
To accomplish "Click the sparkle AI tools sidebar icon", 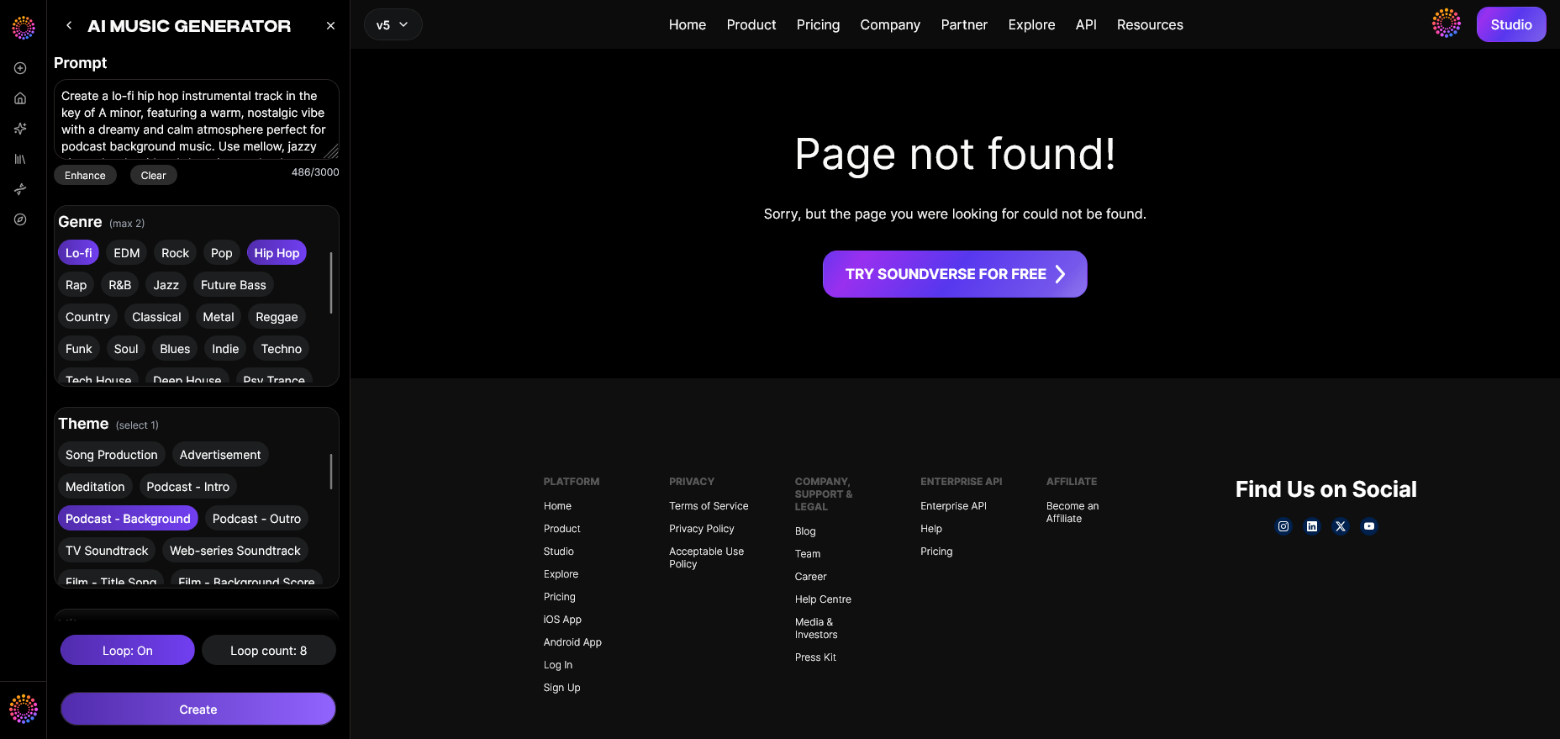I will [20, 129].
